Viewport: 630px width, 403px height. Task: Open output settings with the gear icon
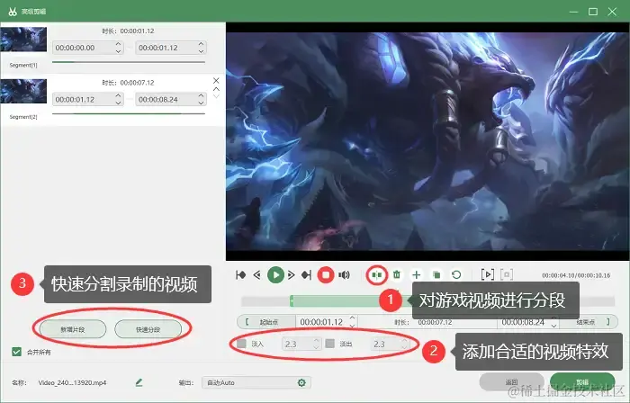[x=301, y=383]
